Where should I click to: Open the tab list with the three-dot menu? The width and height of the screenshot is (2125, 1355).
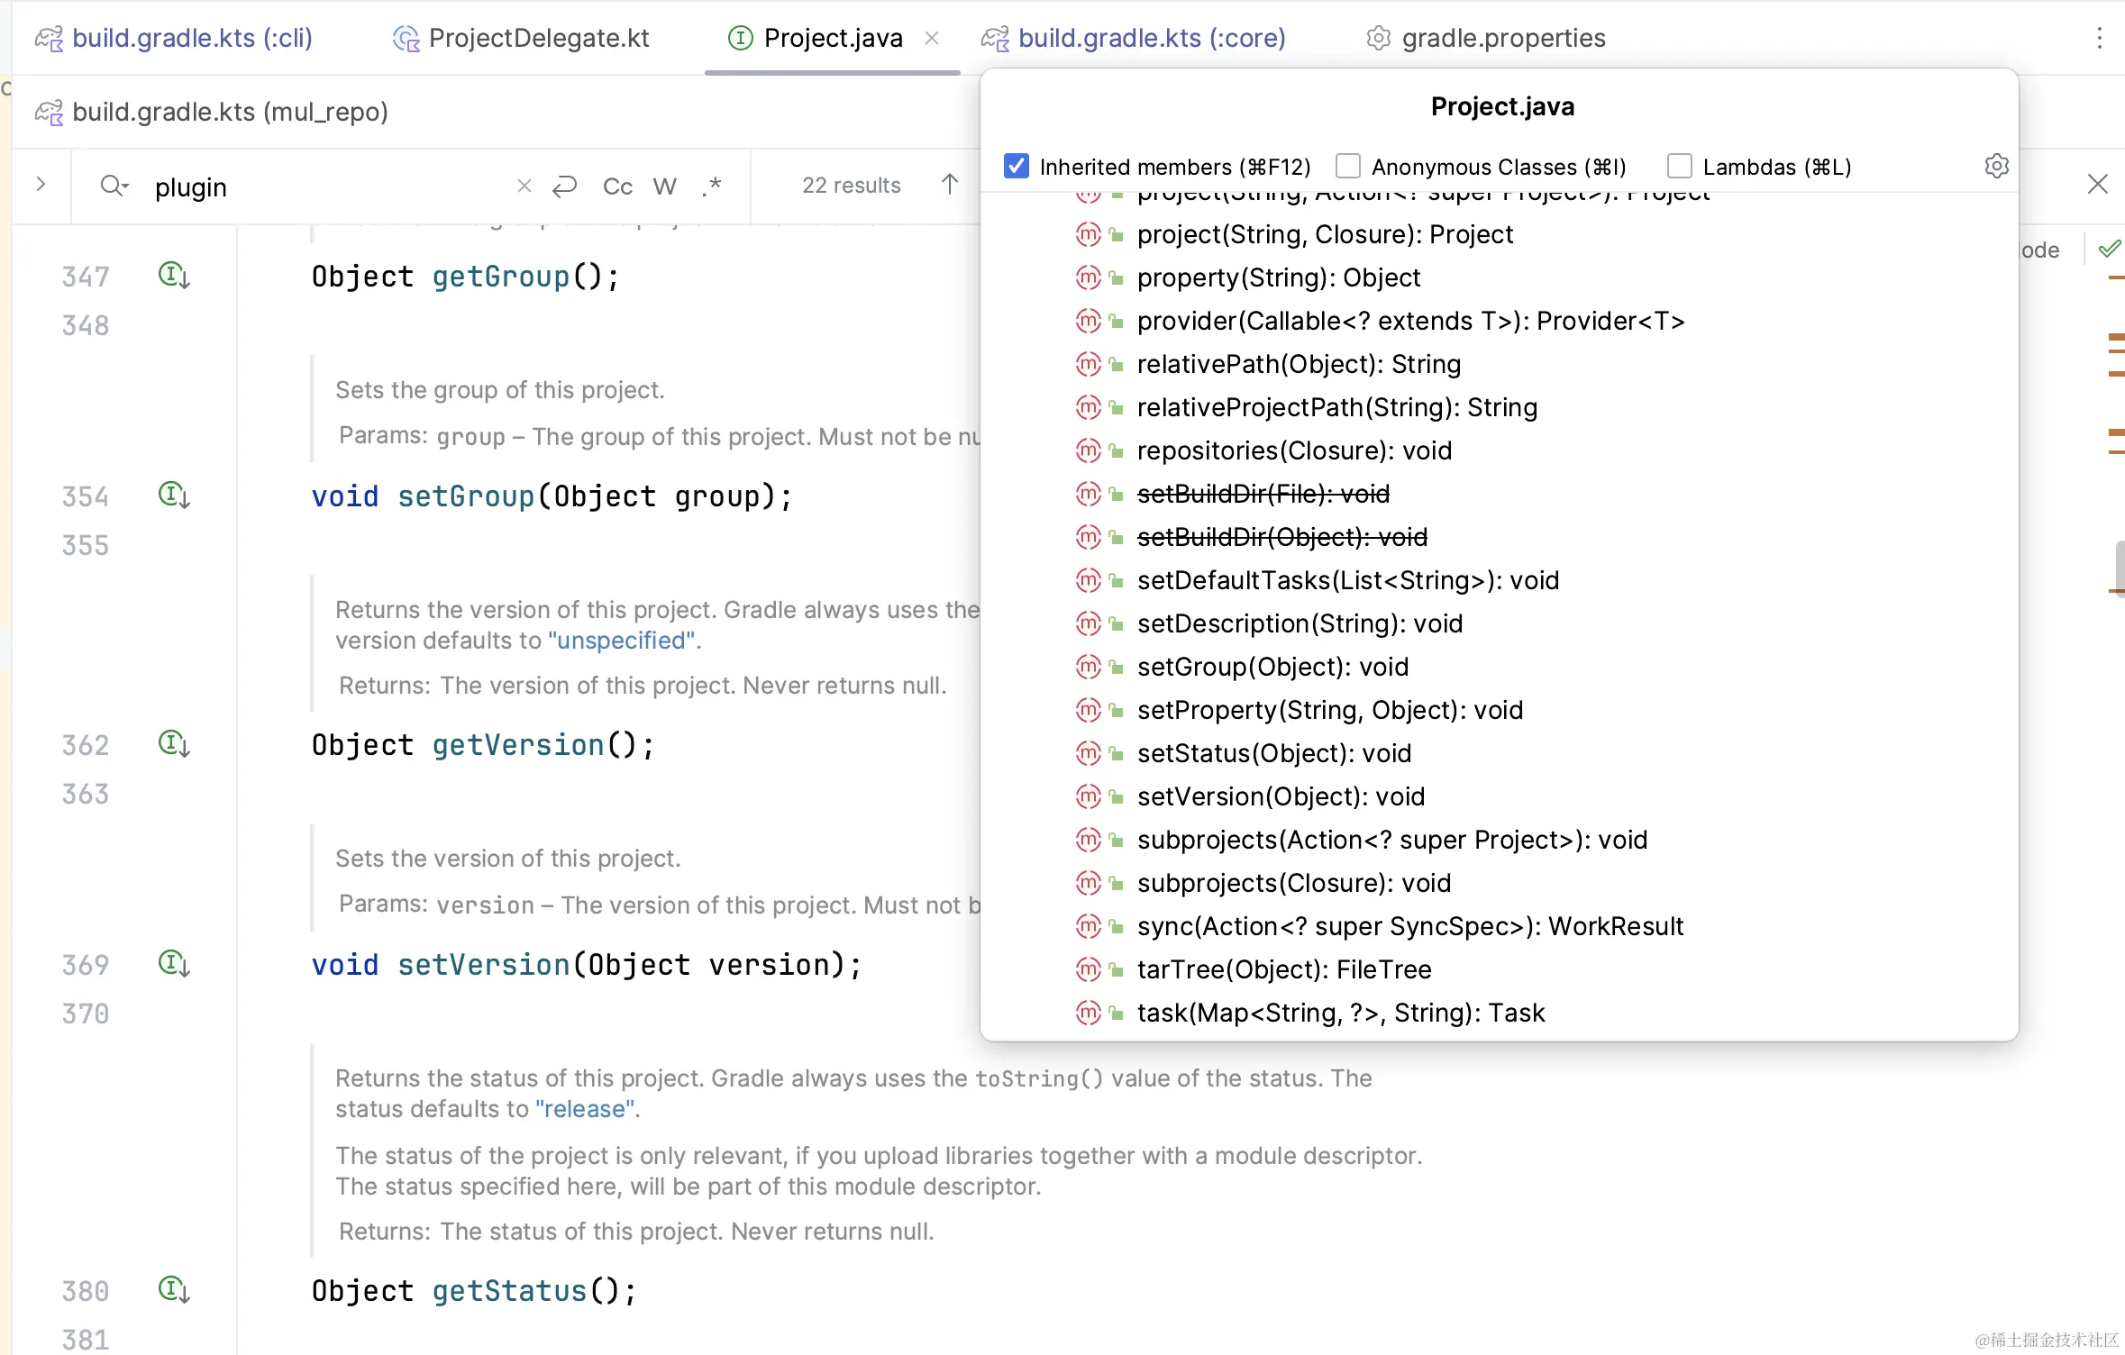2099,38
